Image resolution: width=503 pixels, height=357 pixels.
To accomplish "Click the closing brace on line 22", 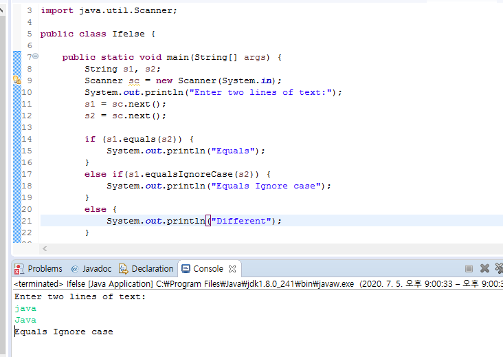I will (x=87, y=232).
